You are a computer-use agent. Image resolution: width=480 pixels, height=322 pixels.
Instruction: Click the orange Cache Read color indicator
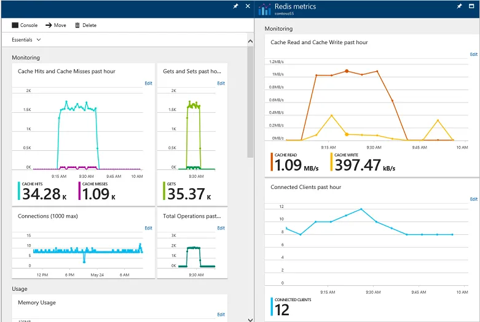272,161
